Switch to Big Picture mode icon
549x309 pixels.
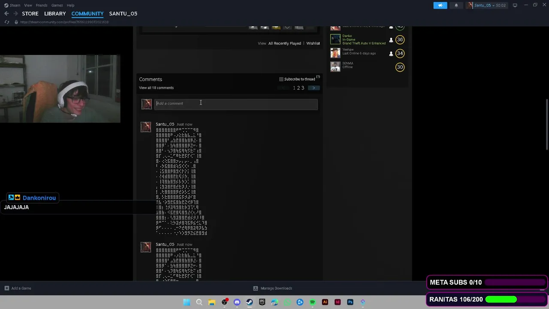coord(515,5)
